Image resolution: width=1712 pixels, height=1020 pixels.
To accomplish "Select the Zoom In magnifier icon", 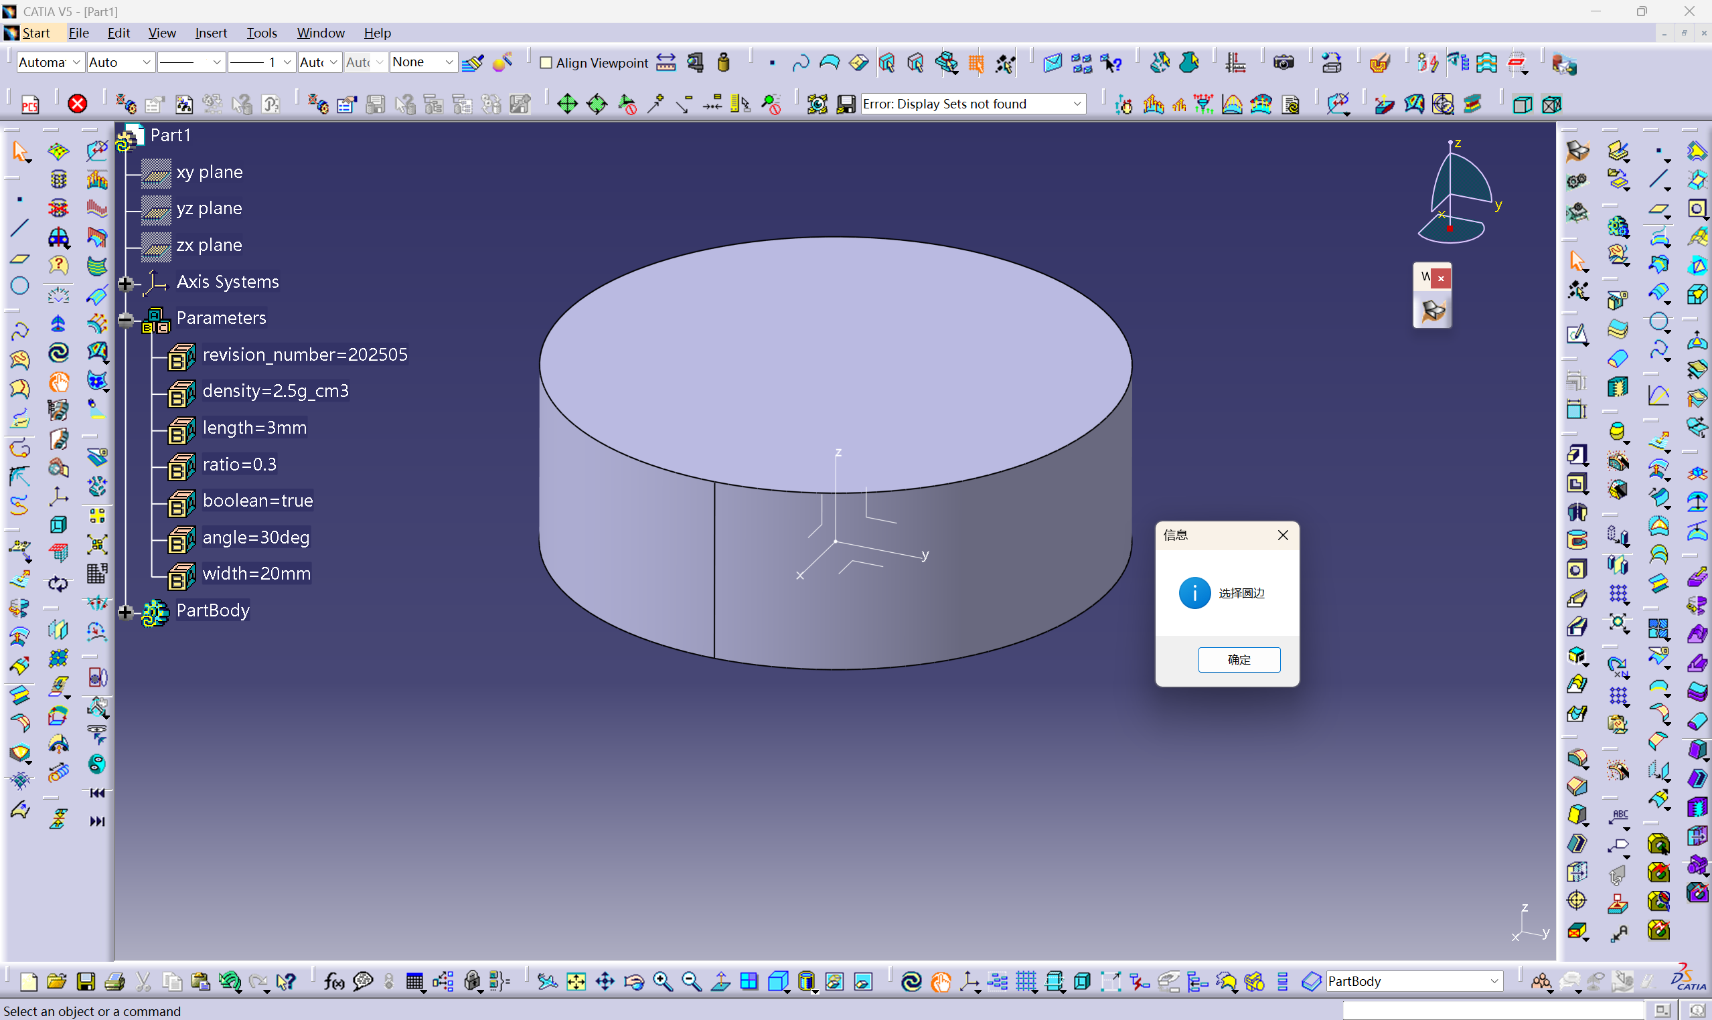I will [662, 981].
